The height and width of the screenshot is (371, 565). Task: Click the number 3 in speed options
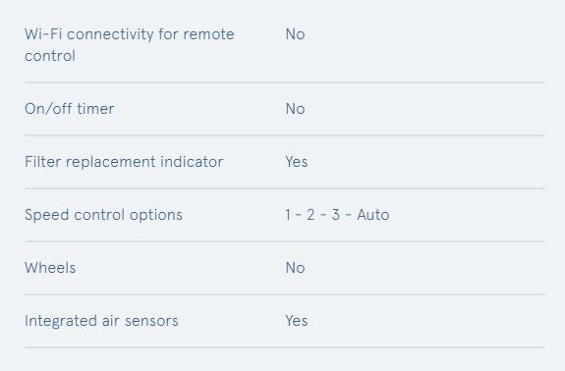click(335, 215)
